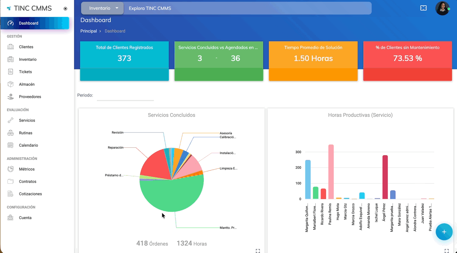This screenshot has width=457, height=253.
Task: Click the Calendario calendar icon
Action: [11, 145]
